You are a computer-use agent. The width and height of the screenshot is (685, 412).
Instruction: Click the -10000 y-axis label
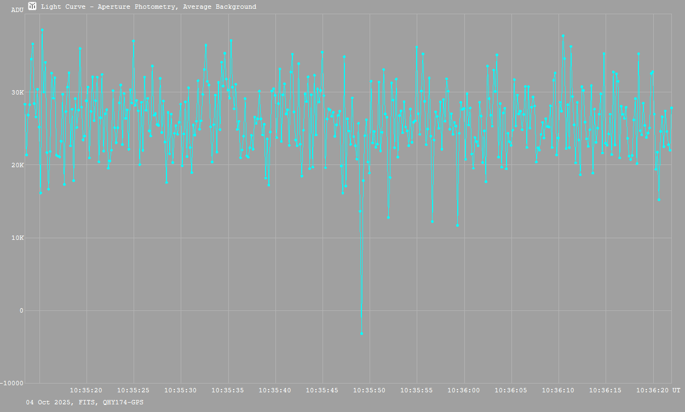pos(12,384)
